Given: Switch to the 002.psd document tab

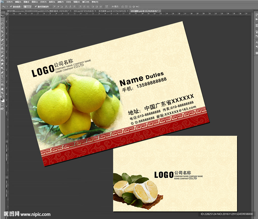Looking at the screenshot, I should pos(84,11).
